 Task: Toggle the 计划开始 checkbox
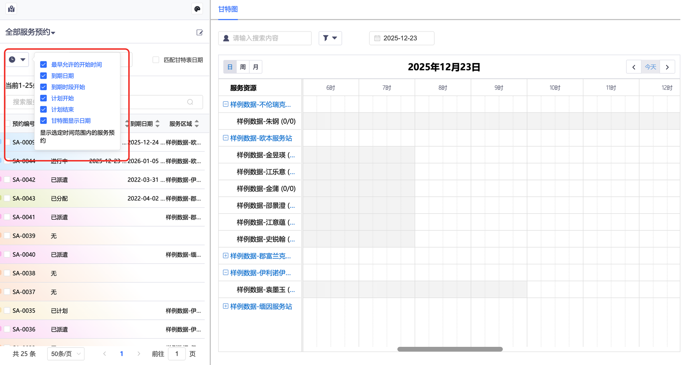point(43,98)
